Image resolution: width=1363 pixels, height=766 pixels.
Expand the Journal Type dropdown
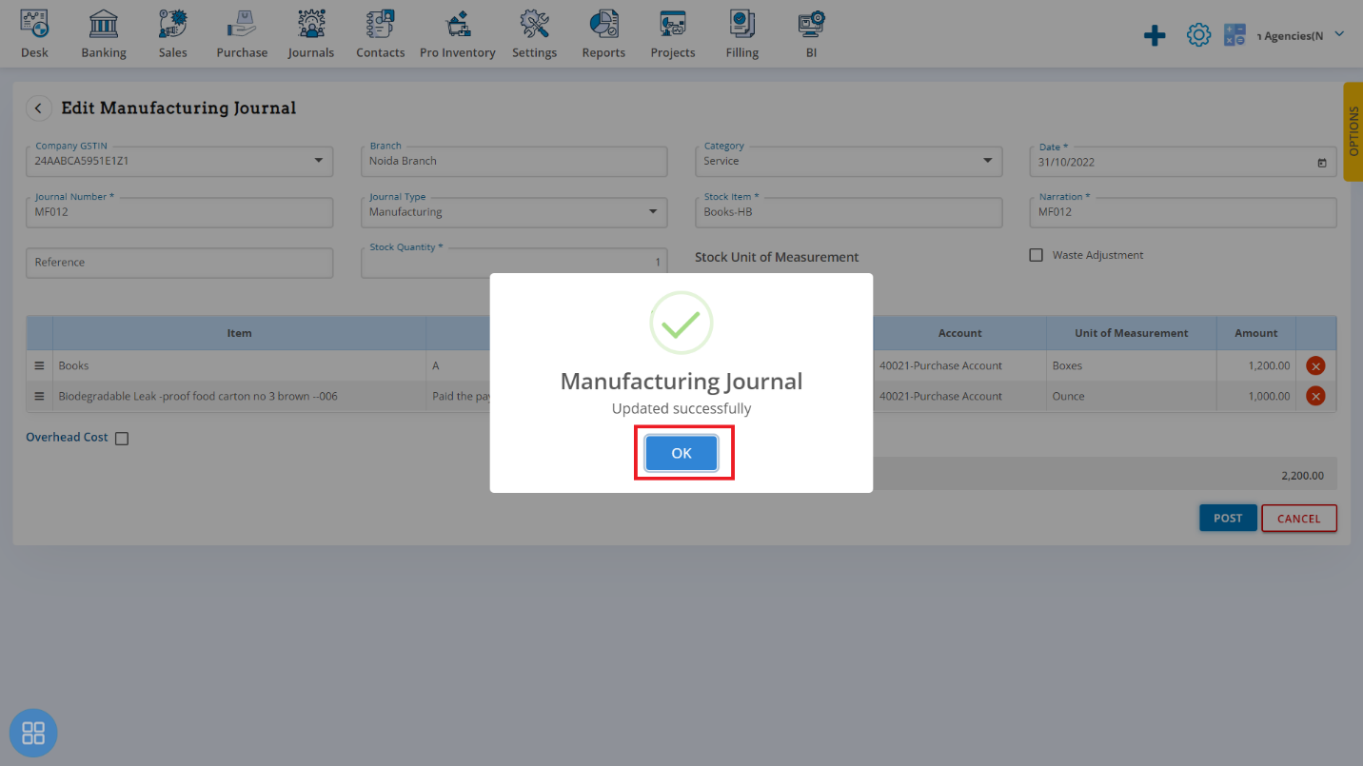(653, 212)
